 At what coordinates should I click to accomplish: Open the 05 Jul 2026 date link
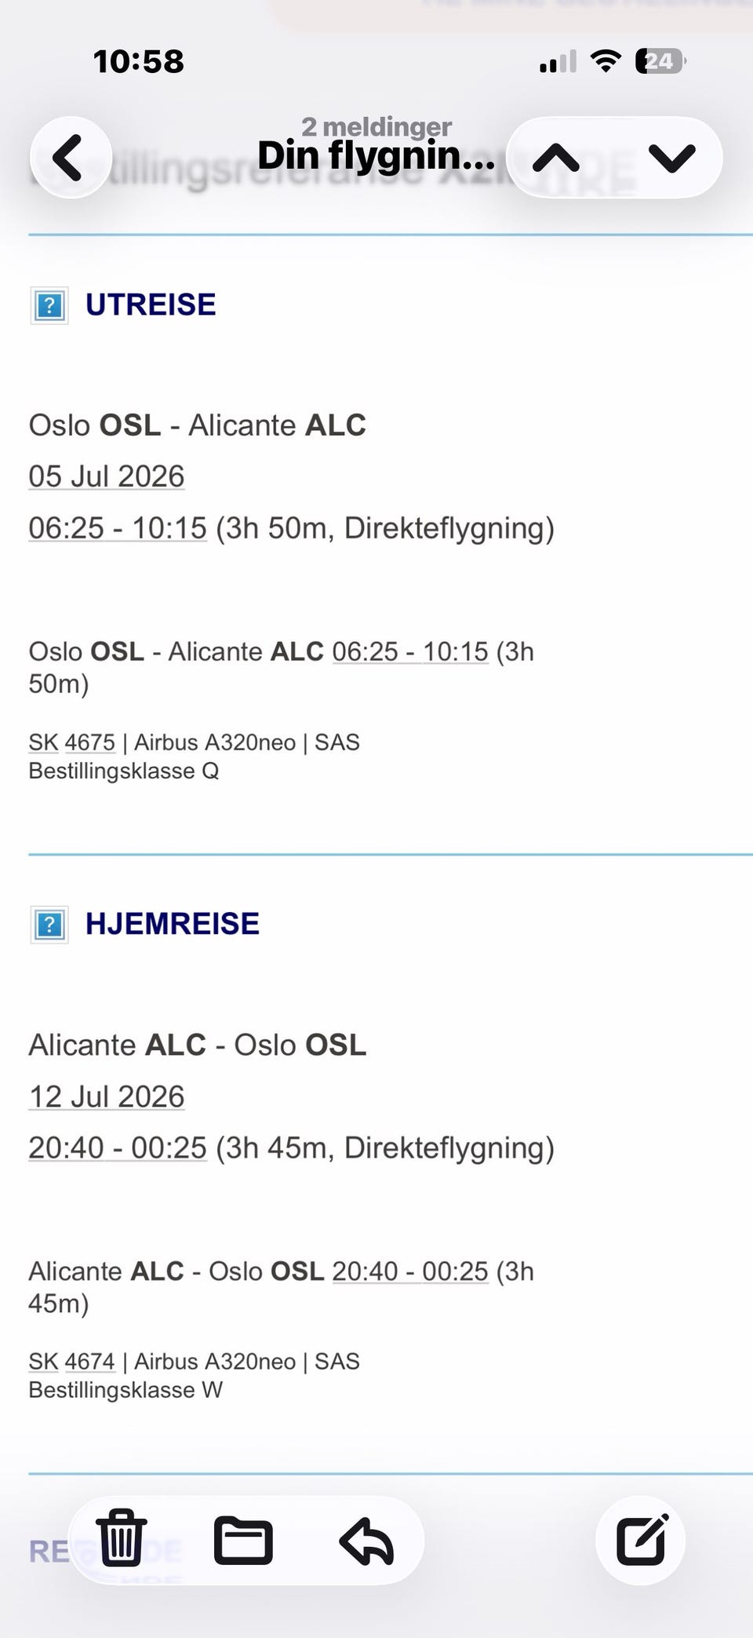(107, 476)
